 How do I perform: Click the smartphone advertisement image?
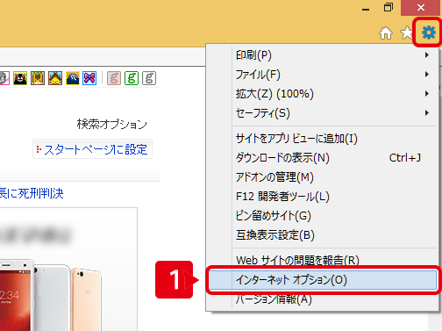[68, 270]
